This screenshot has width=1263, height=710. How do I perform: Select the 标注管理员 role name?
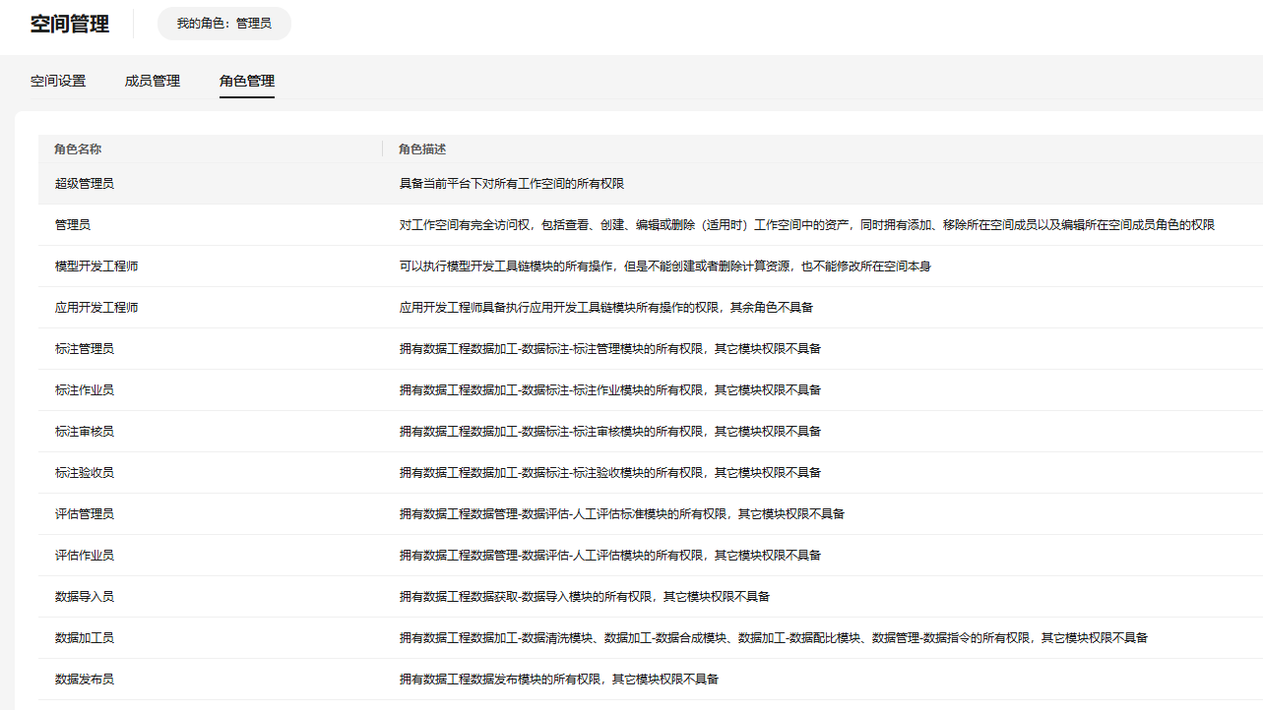click(x=85, y=349)
